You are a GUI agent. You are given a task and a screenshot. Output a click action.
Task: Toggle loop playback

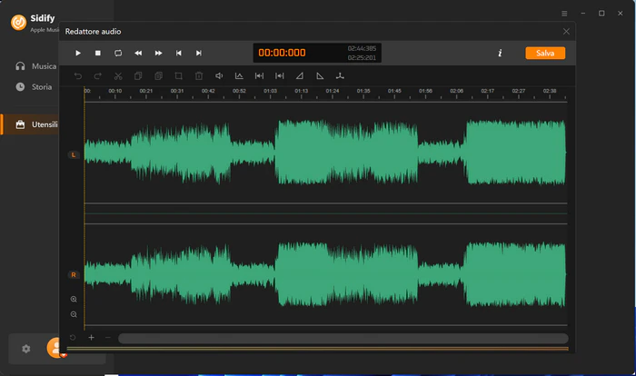click(x=118, y=54)
